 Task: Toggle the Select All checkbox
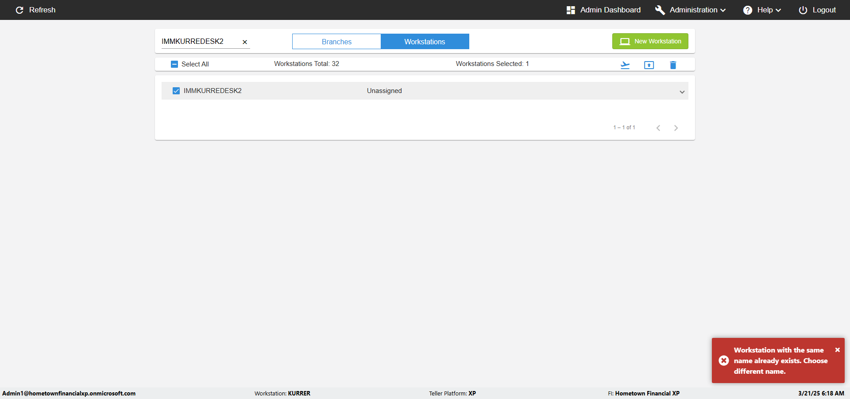(x=174, y=64)
